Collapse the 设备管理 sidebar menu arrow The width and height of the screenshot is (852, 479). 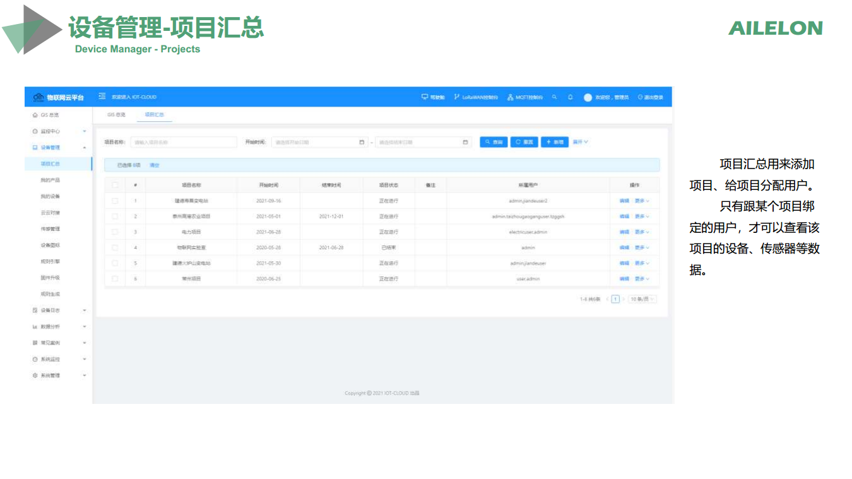[85, 148]
